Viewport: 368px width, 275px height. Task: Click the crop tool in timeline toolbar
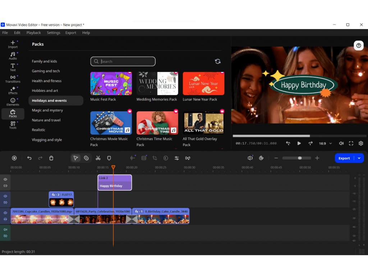[x=155, y=158]
